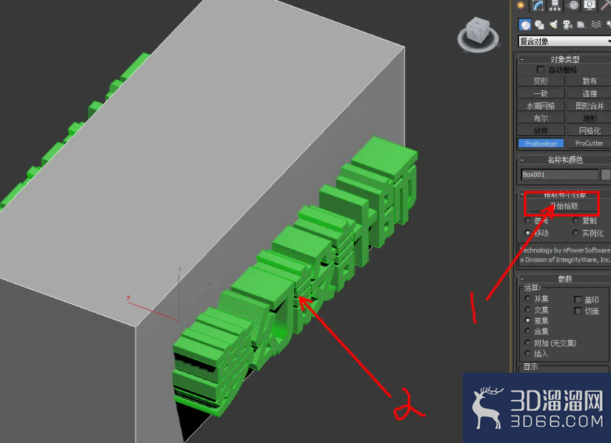Click the 连接 compound object button
This screenshot has width=611, height=443.
click(589, 93)
